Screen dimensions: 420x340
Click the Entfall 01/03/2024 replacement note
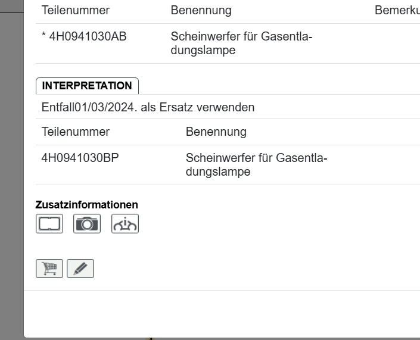click(x=148, y=108)
